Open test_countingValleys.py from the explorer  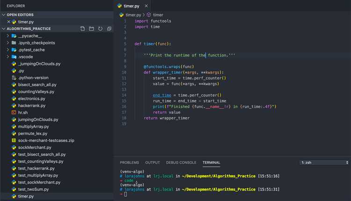[41, 161]
